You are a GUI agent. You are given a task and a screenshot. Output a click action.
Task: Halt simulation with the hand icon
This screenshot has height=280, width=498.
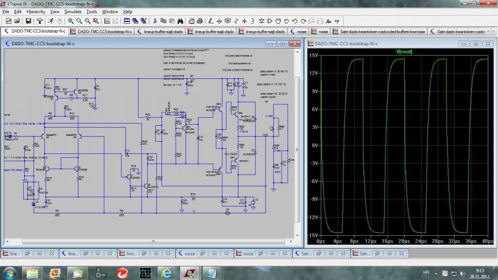click(59, 21)
